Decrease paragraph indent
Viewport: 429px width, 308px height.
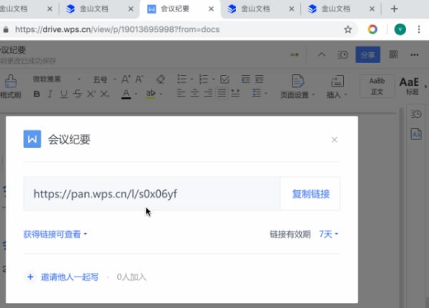(x=246, y=79)
